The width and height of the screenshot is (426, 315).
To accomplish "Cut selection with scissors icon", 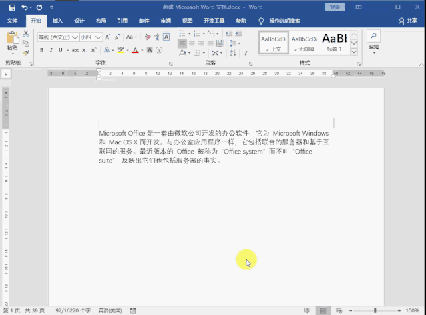I will tap(26, 34).
